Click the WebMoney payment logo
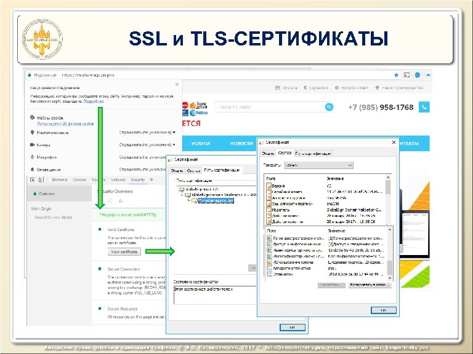The height and width of the screenshot is (354, 473). pos(199,112)
